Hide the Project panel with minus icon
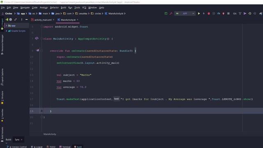This screenshot has width=263, height=148. [26, 20]
